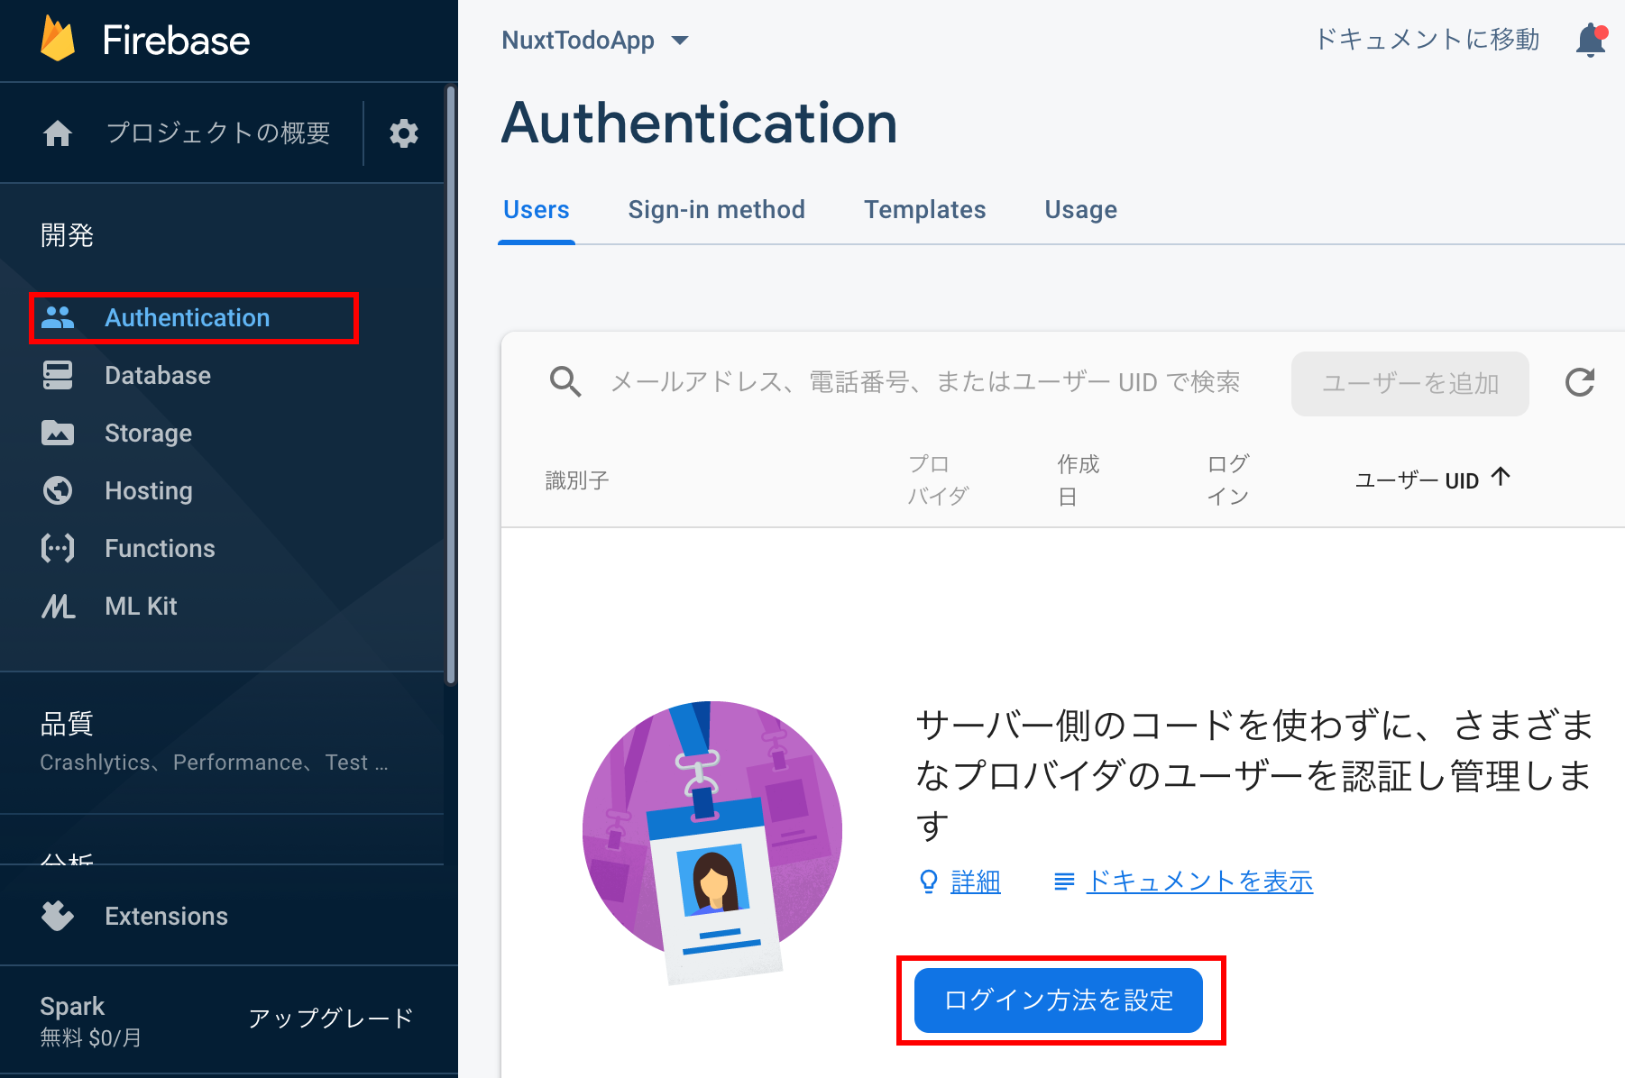Click the sidebar vertical scrollbar
The image size is (1625, 1078).
pos(451,385)
